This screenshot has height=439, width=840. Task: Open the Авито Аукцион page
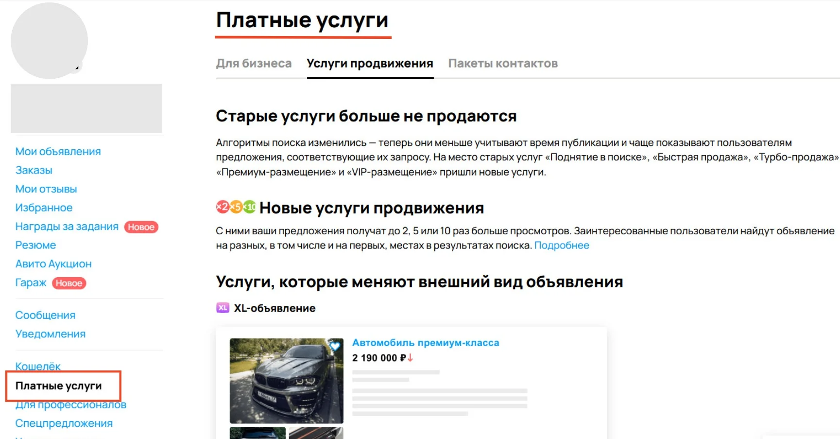[x=53, y=263]
